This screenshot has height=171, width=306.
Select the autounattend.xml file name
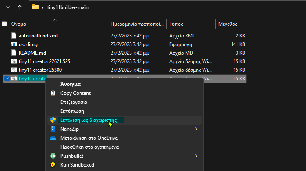pyautogui.click(x=38, y=36)
